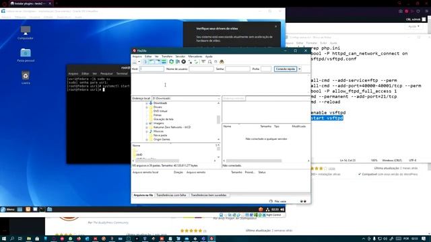Select the Filmes folder in tree
The width and height of the screenshot is (431, 242).
(x=158, y=115)
